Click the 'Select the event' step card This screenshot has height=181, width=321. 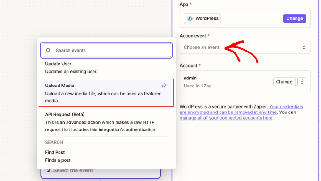(x=100, y=173)
